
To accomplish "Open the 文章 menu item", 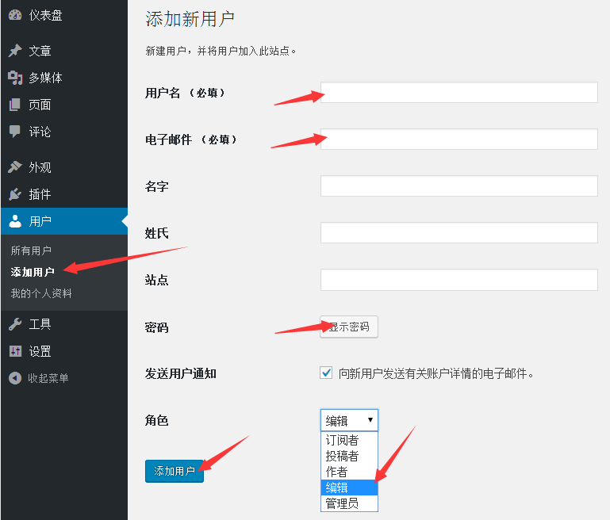I will click(64, 51).
